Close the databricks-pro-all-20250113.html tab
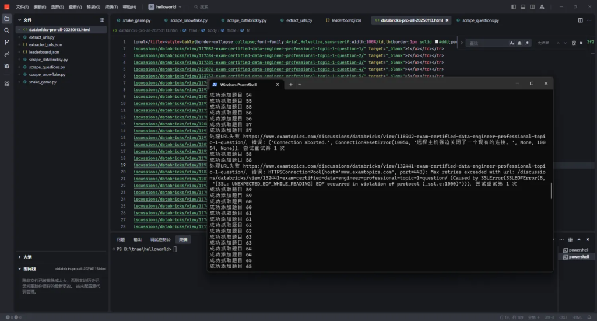 pos(447,20)
